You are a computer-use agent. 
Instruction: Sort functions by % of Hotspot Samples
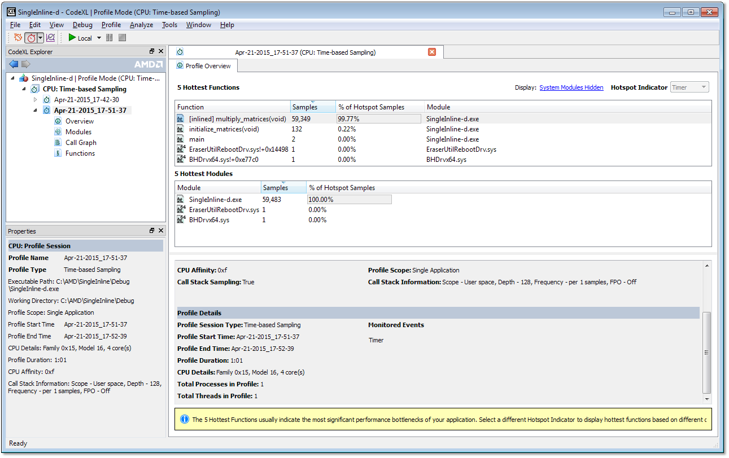pyautogui.click(x=380, y=107)
